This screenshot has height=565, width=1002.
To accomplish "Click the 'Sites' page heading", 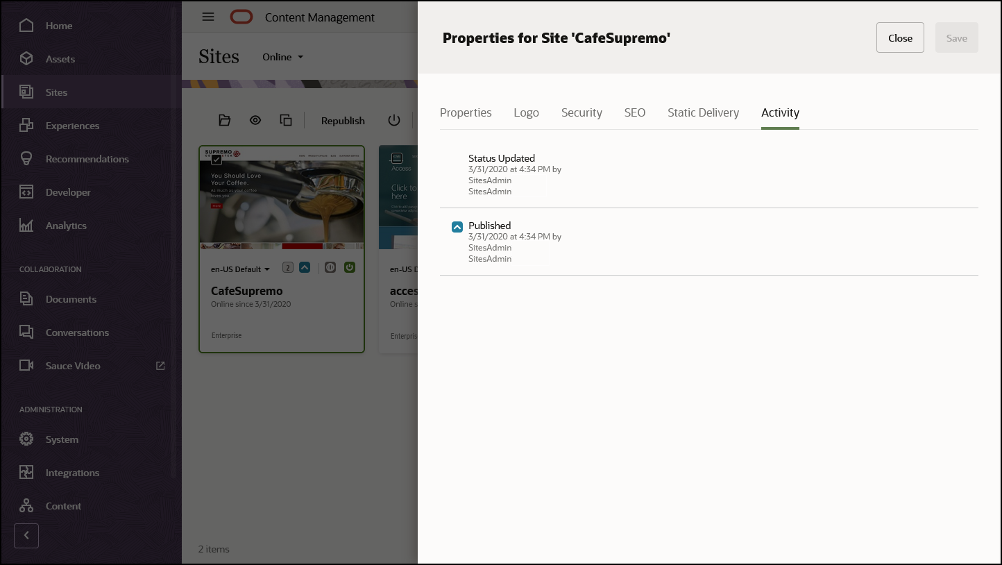I will tap(219, 57).
